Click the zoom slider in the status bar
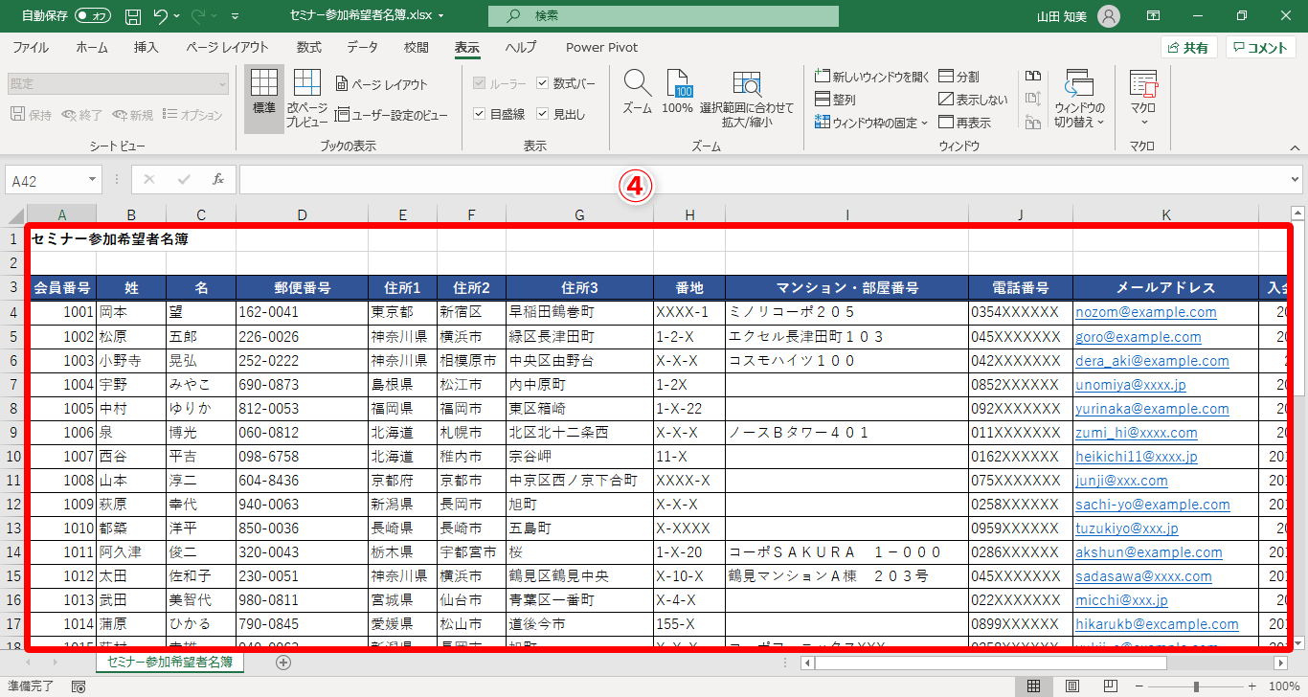Screen dimensions: 1308x697 [x=1197, y=686]
